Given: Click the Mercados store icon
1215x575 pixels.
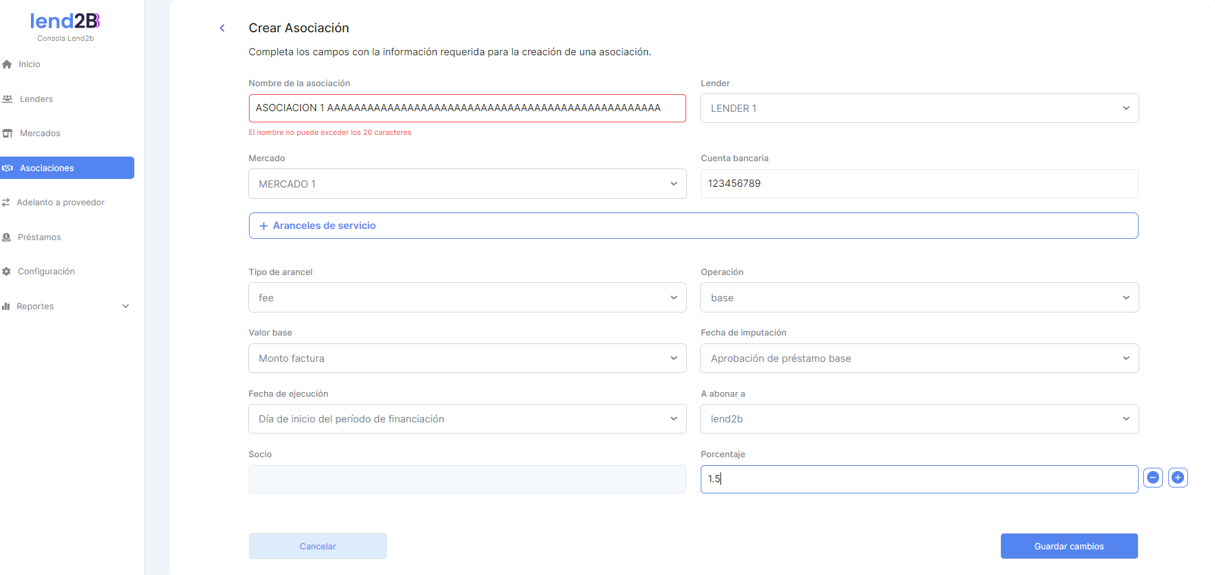Looking at the screenshot, I should (x=8, y=134).
